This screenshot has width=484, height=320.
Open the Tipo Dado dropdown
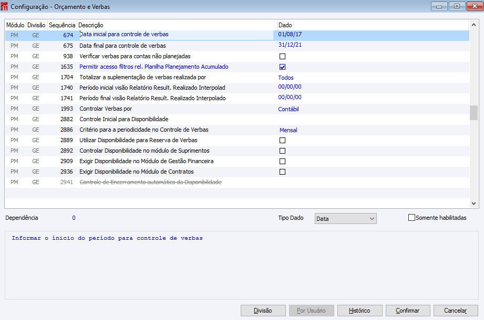point(345,219)
